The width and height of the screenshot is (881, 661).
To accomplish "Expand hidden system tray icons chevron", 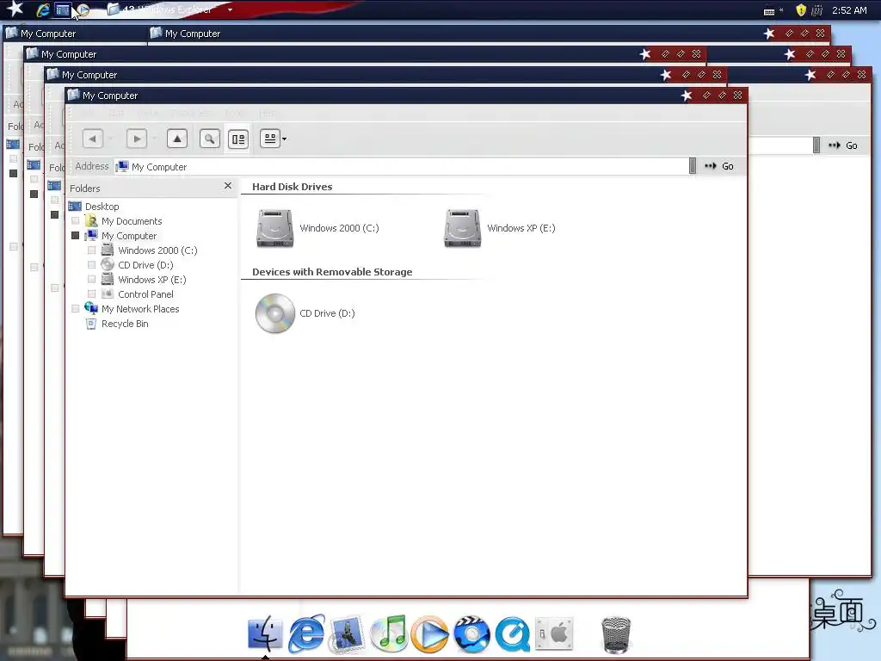I will tap(781, 9).
